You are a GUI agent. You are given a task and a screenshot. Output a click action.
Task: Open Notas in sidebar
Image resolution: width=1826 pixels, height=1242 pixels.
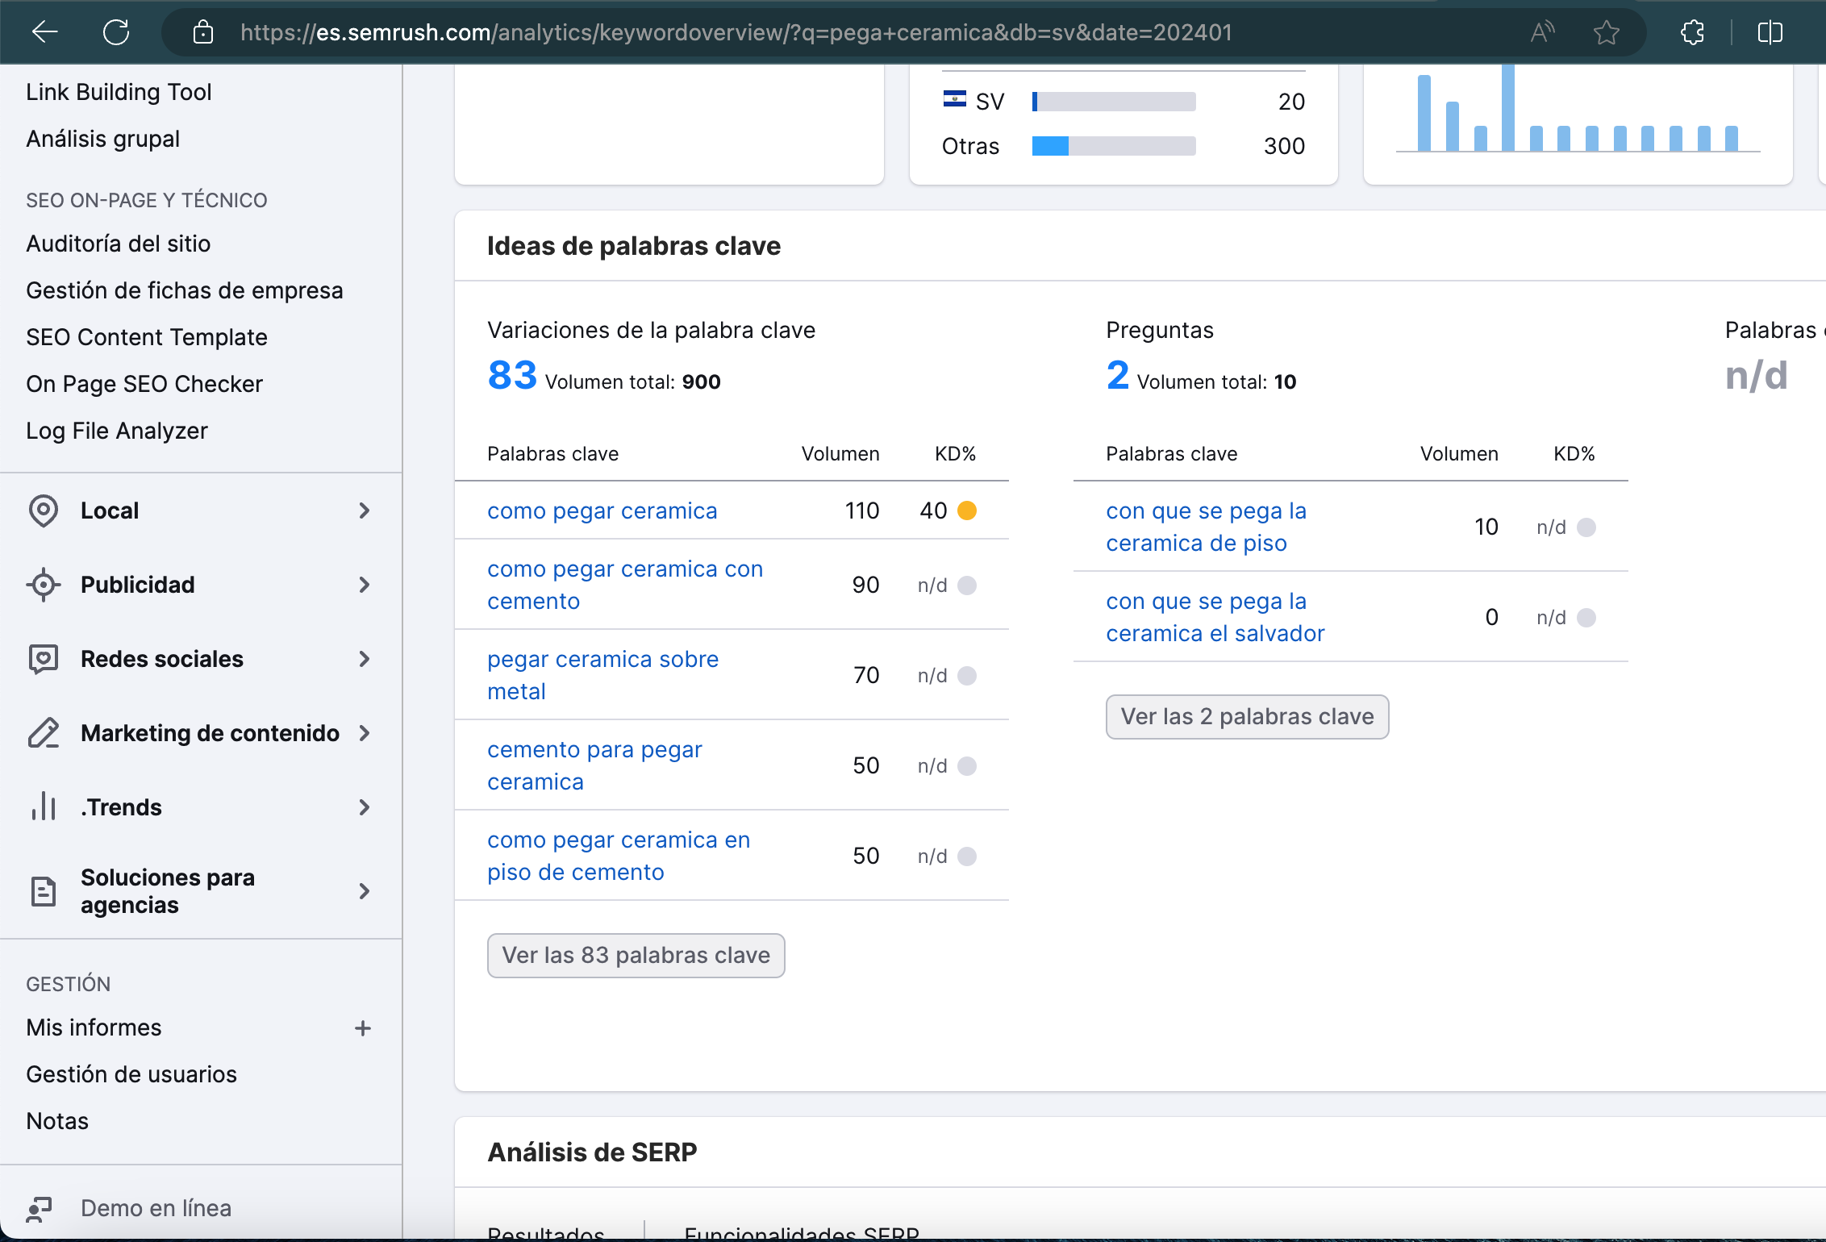tap(57, 1121)
